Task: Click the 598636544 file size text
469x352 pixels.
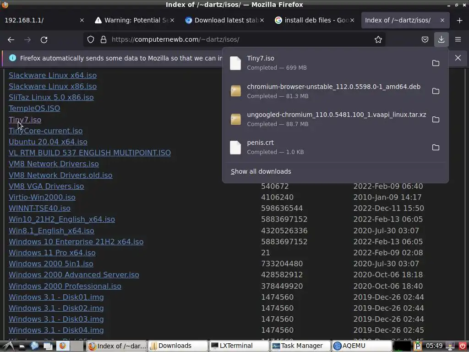Action: [x=282, y=208]
